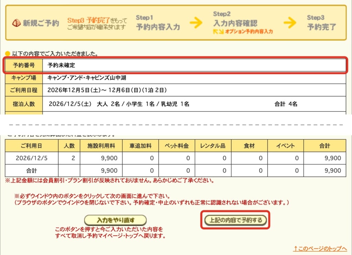Select the Step2 入力内容確認 step label
352x255 pixels.
click(235, 20)
